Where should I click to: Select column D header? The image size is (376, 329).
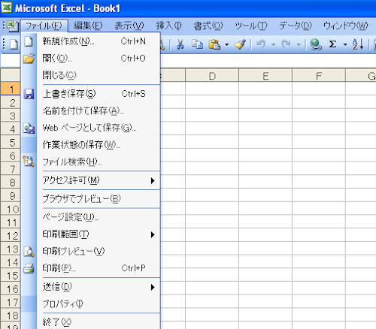[x=212, y=75]
